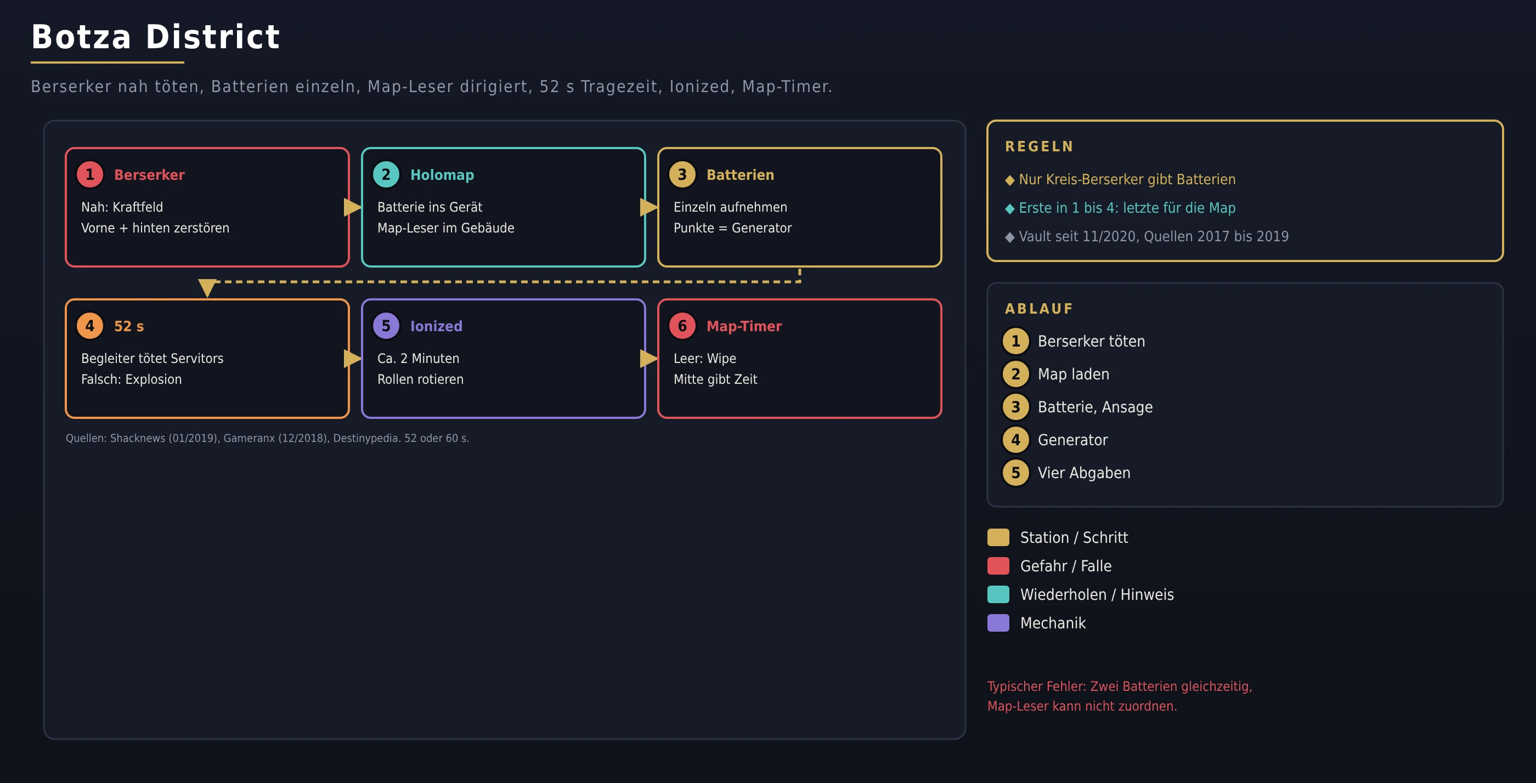The width and height of the screenshot is (1536, 783).
Task: Click the teal Wiederholen / Hinweis swatch
Action: coord(998,595)
